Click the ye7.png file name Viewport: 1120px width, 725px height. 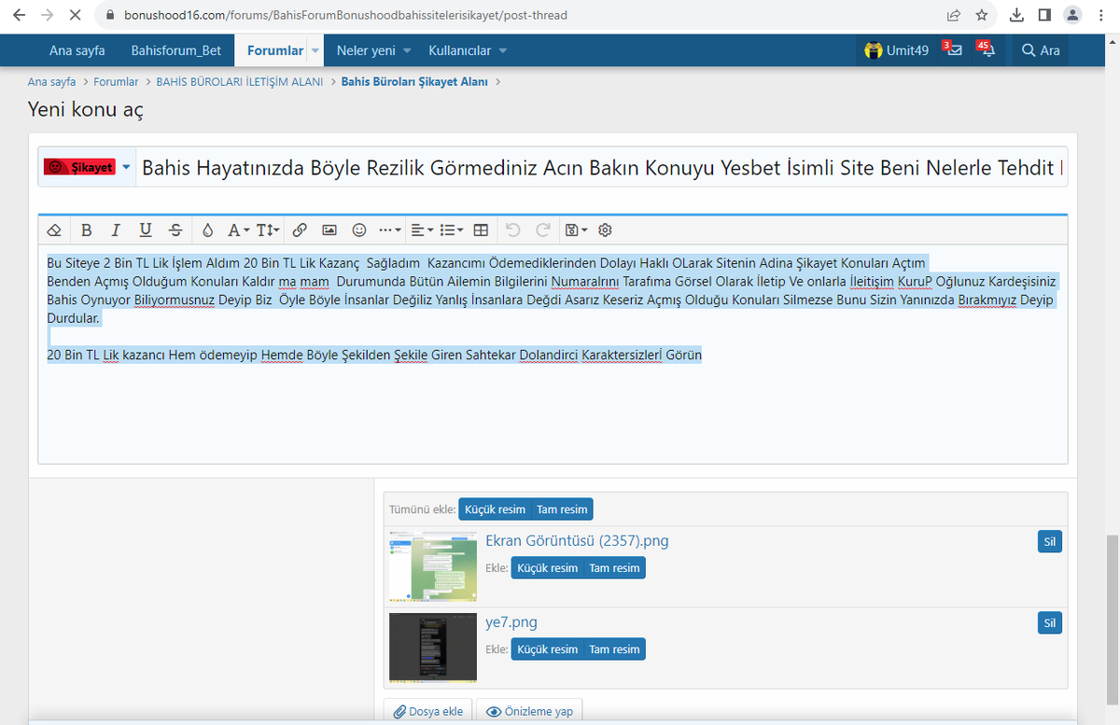(511, 622)
